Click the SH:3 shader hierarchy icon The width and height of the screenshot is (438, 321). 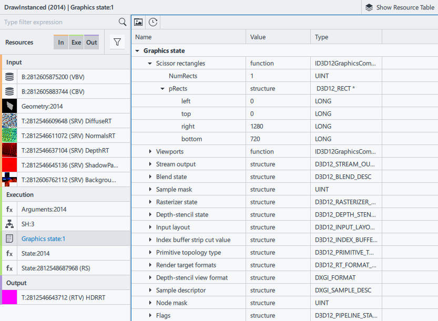click(x=9, y=224)
